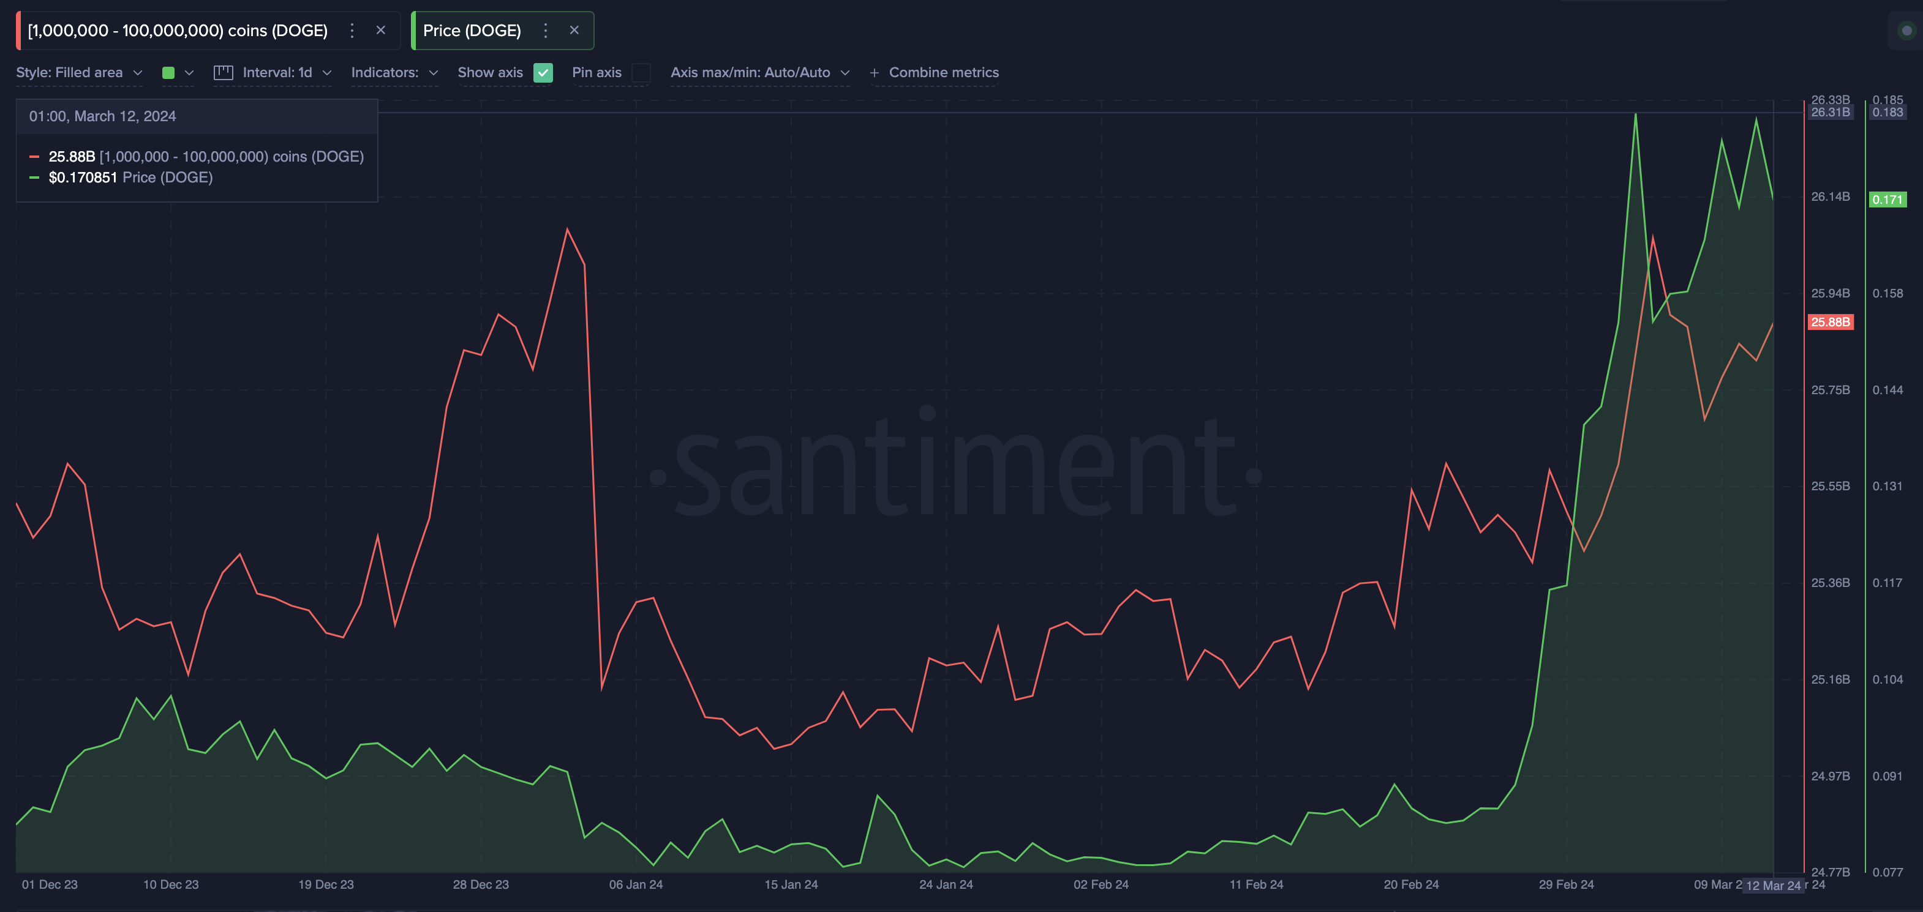This screenshot has width=1923, height=912.
Task: Click the Combine metrics button
Action: (x=943, y=72)
